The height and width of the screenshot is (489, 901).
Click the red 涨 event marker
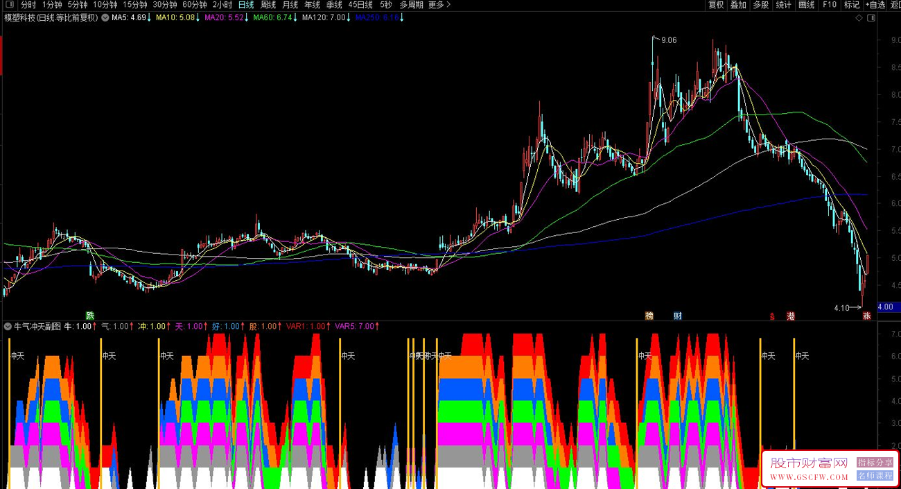tap(866, 316)
